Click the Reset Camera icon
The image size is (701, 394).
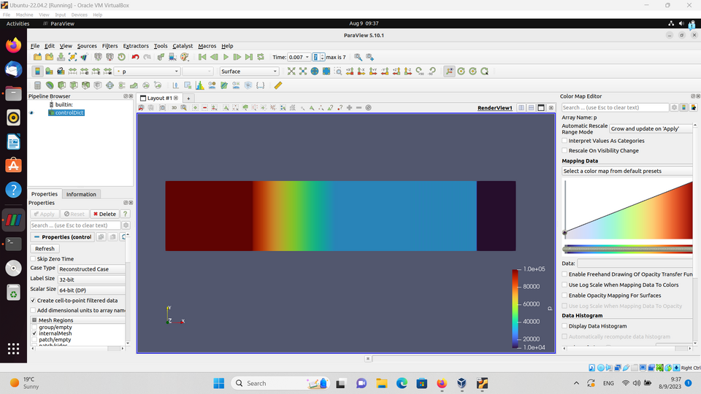pos(291,72)
